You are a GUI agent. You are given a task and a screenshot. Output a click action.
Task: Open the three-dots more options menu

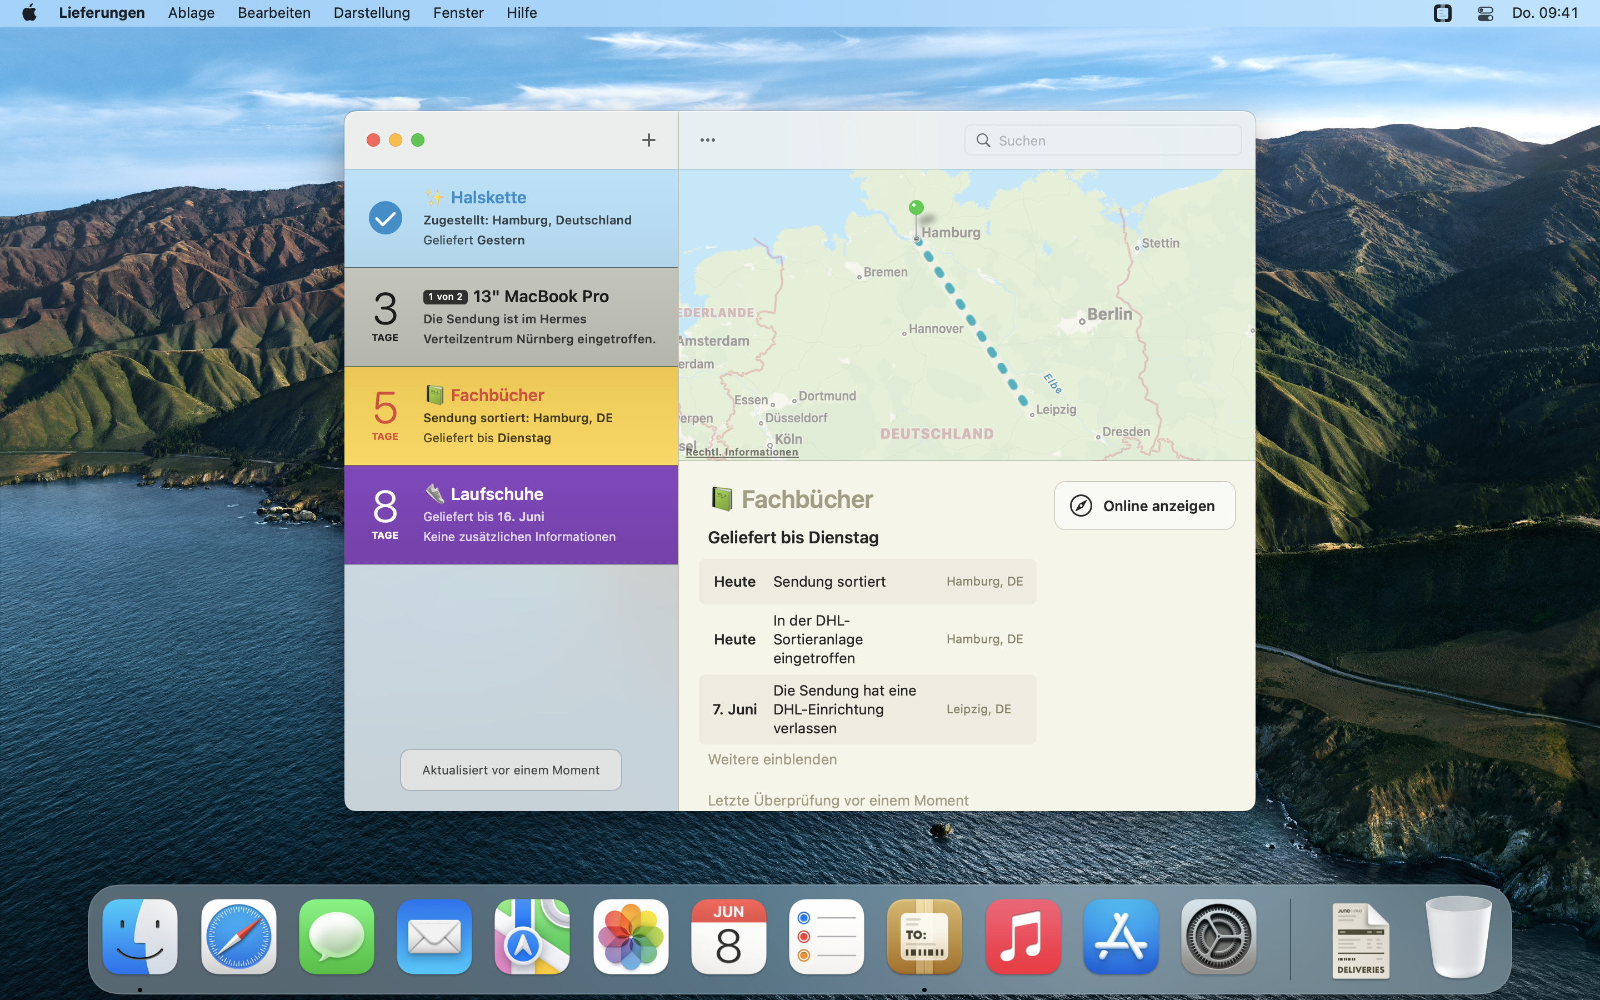coord(707,140)
